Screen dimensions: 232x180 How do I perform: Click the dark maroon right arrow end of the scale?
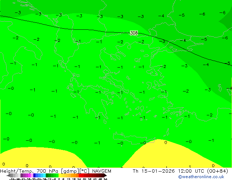[x=105, y=176]
